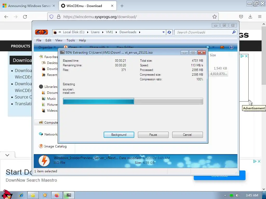The width and height of the screenshot is (266, 199).
Task: Show site security padlock info
Action: click(59, 17)
